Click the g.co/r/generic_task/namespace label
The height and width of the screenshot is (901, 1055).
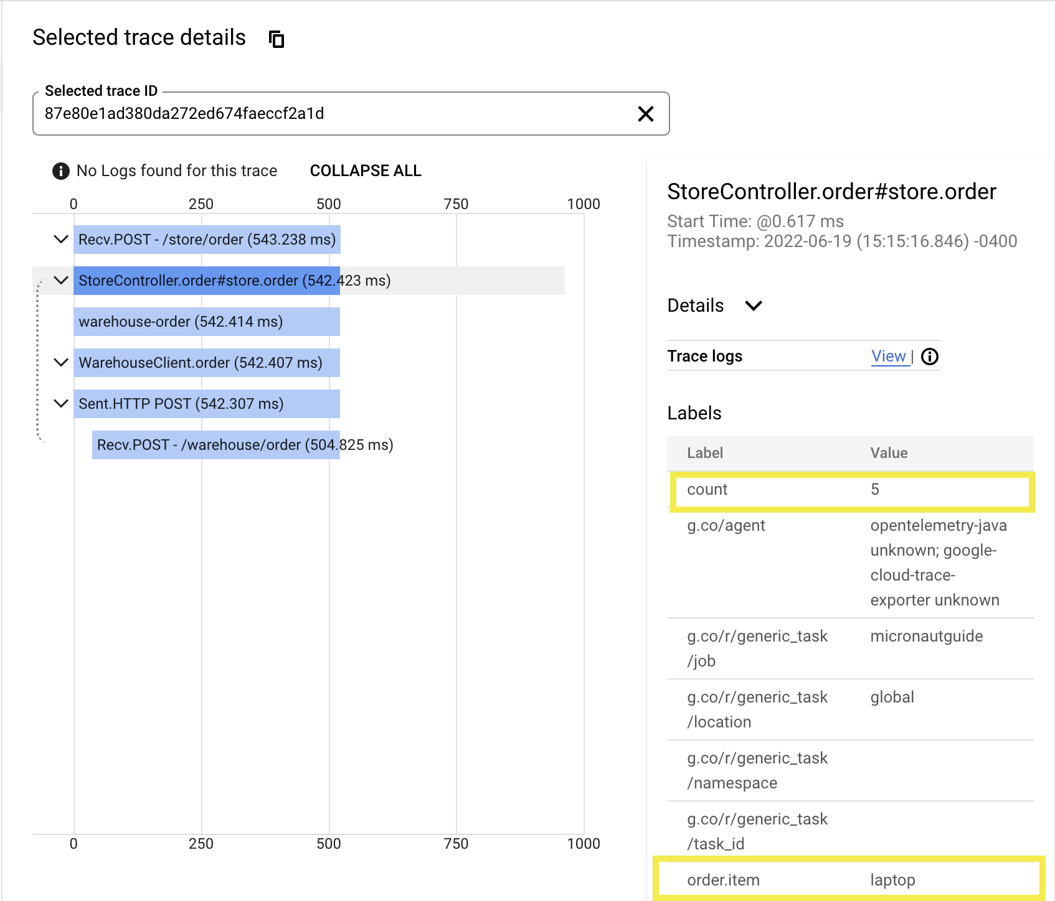tap(757, 770)
